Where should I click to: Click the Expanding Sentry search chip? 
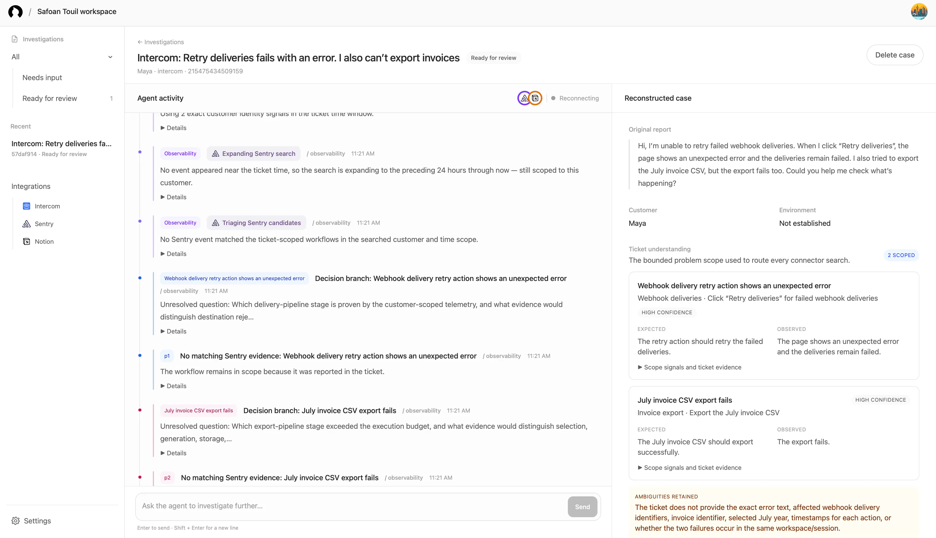pos(254,154)
